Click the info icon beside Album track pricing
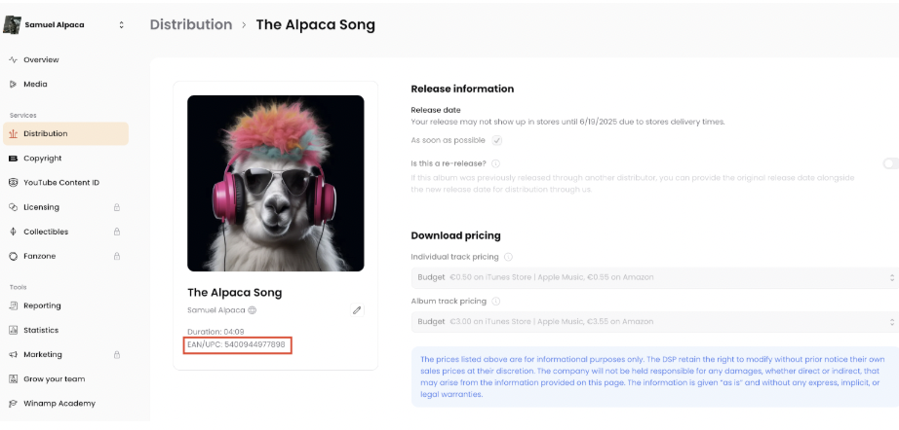This screenshot has height=430, width=899. pyautogui.click(x=496, y=301)
